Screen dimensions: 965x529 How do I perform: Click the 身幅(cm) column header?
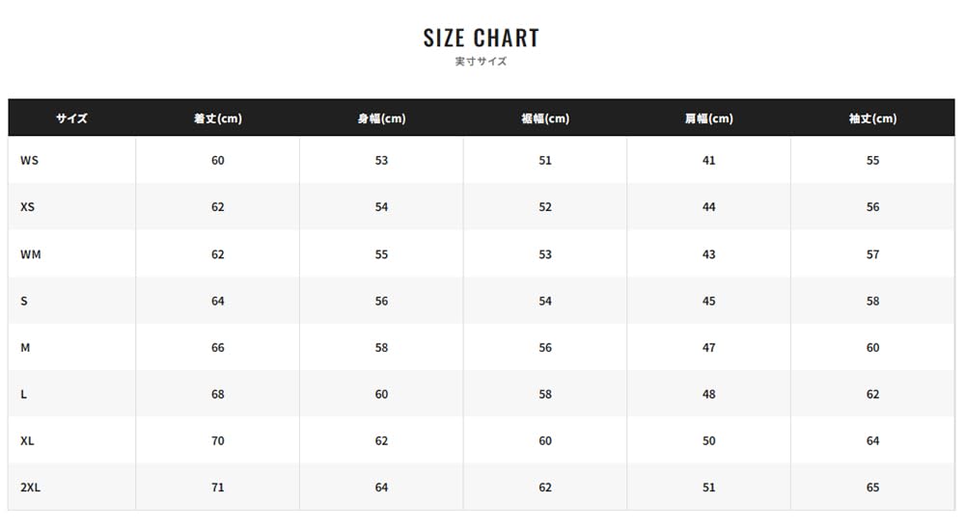pyautogui.click(x=381, y=119)
